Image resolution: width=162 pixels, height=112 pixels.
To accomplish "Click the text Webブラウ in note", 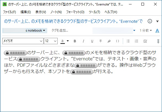I will pos(144,65).
